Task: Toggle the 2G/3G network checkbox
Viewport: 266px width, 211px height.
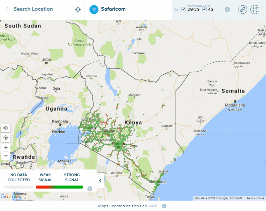Action: [x=184, y=9]
